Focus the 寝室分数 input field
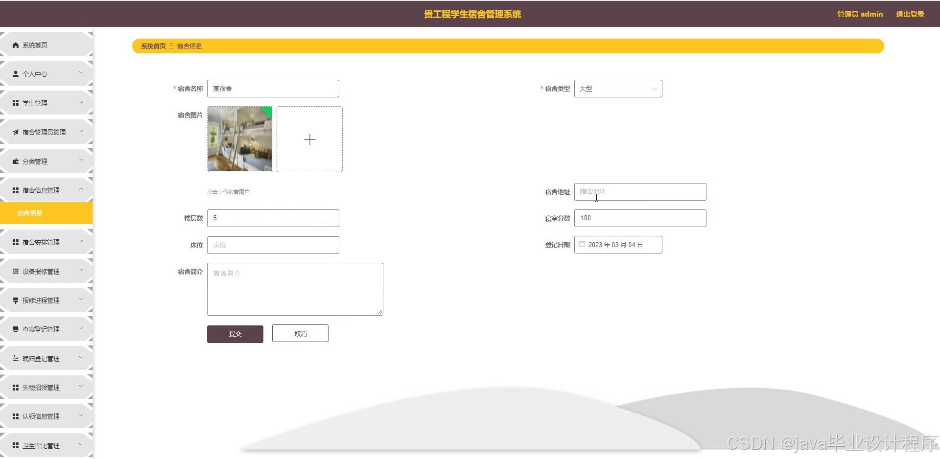 [x=640, y=218]
